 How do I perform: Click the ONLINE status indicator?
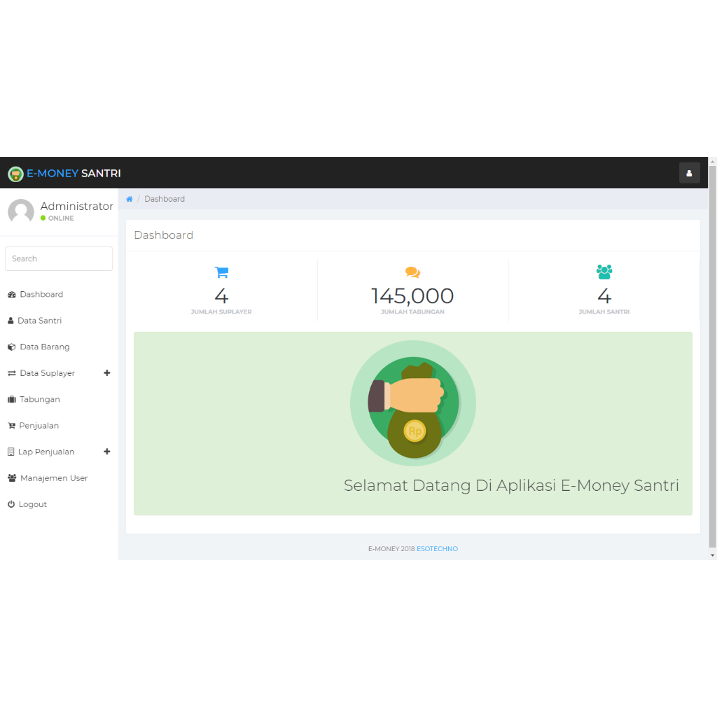click(x=57, y=218)
